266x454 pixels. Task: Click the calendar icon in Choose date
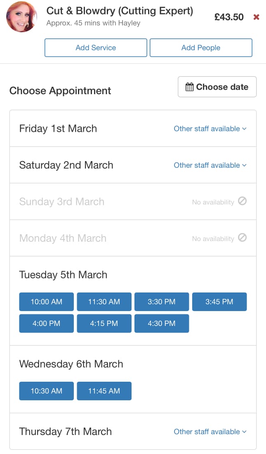pyautogui.click(x=189, y=87)
